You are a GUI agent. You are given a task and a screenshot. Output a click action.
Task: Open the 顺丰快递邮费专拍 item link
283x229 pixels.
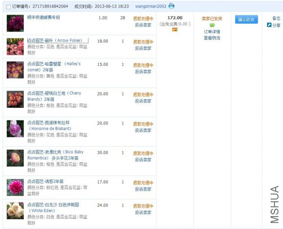tap(44, 17)
